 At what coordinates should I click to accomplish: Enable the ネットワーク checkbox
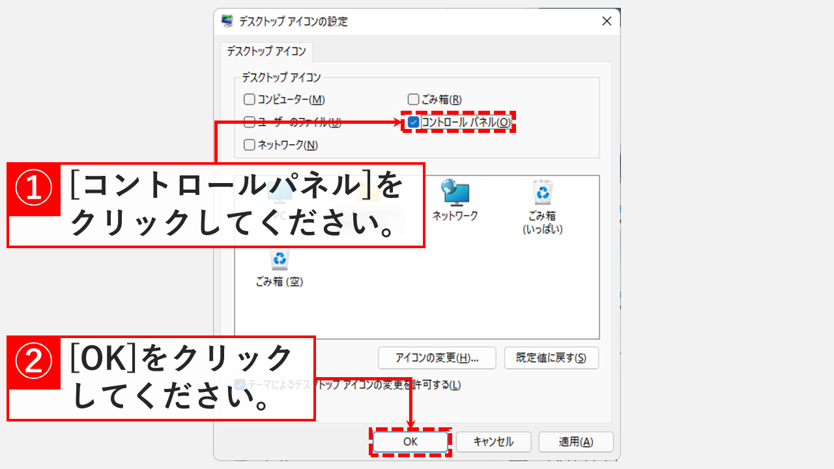250,145
